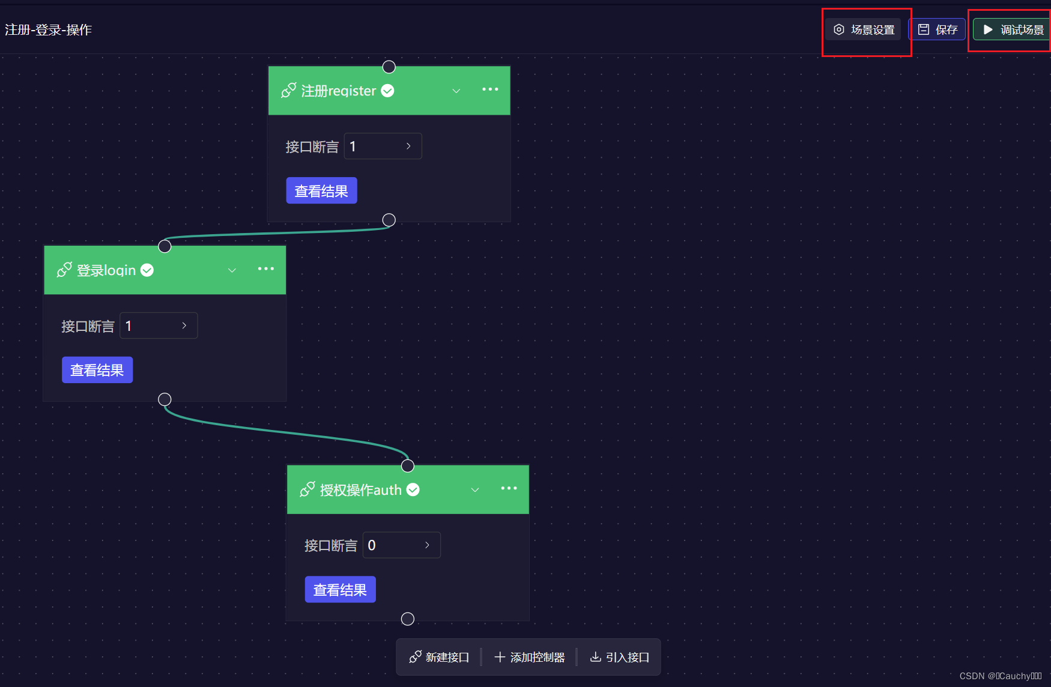Collapse the 授权操作auth node chevron

point(475,490)
